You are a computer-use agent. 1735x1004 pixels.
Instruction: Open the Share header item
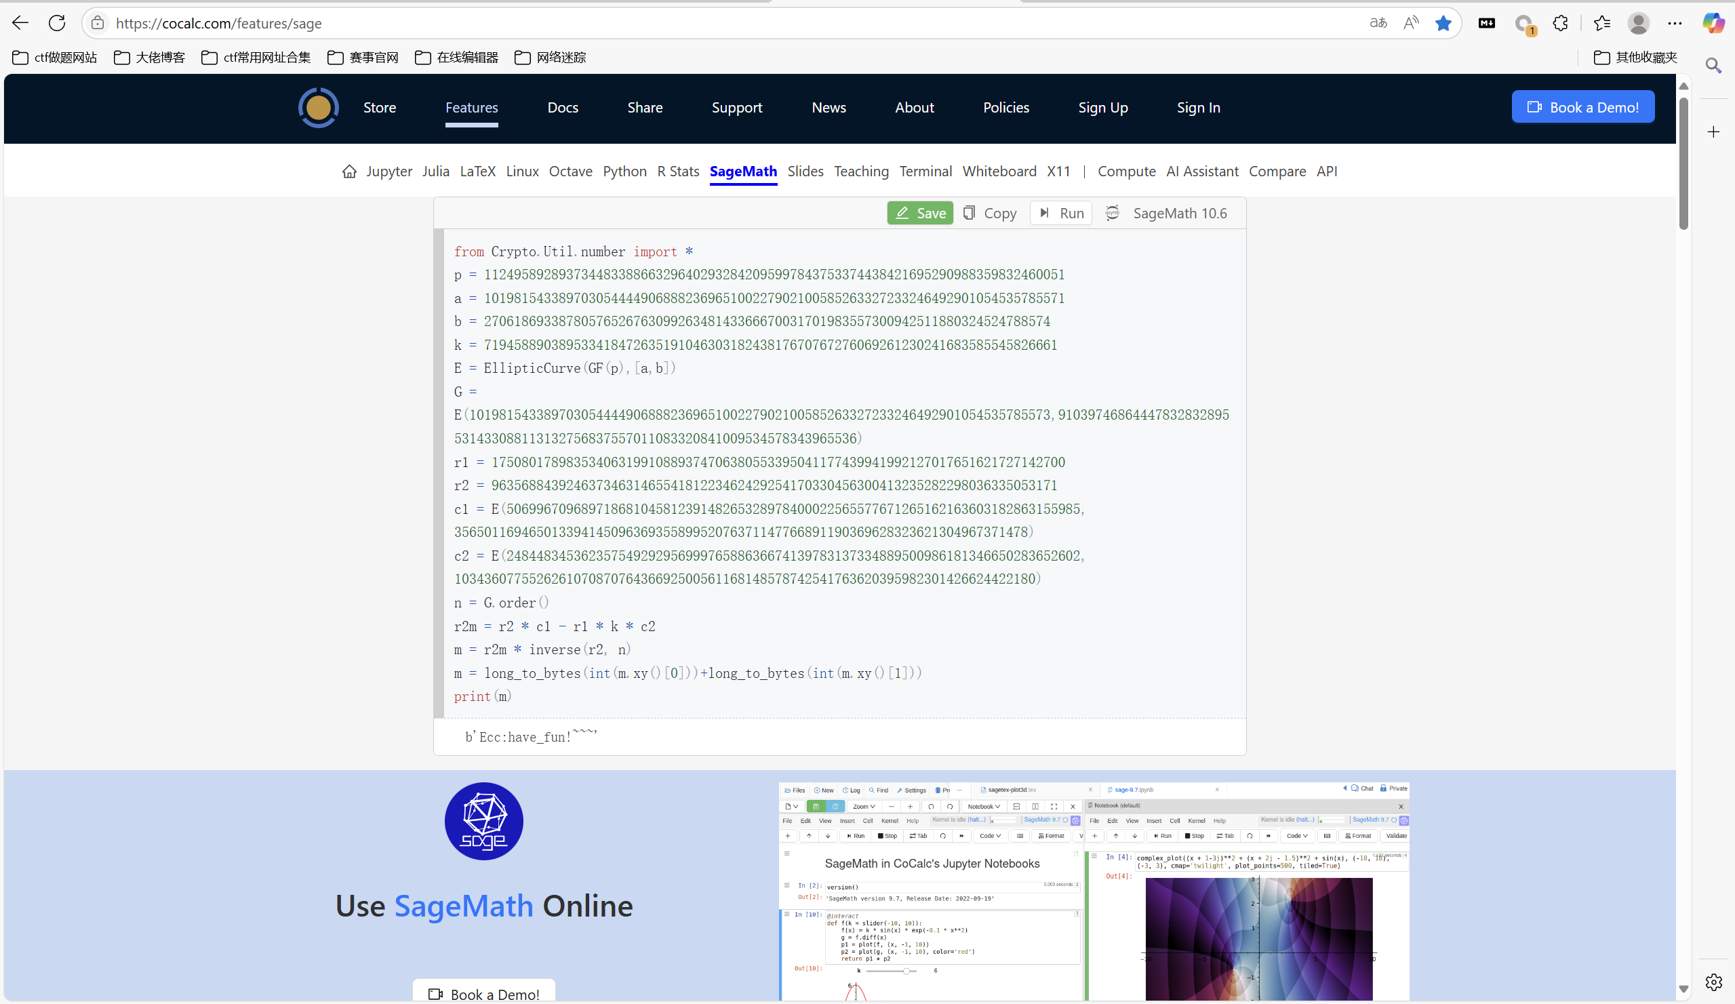coord(645,107)
